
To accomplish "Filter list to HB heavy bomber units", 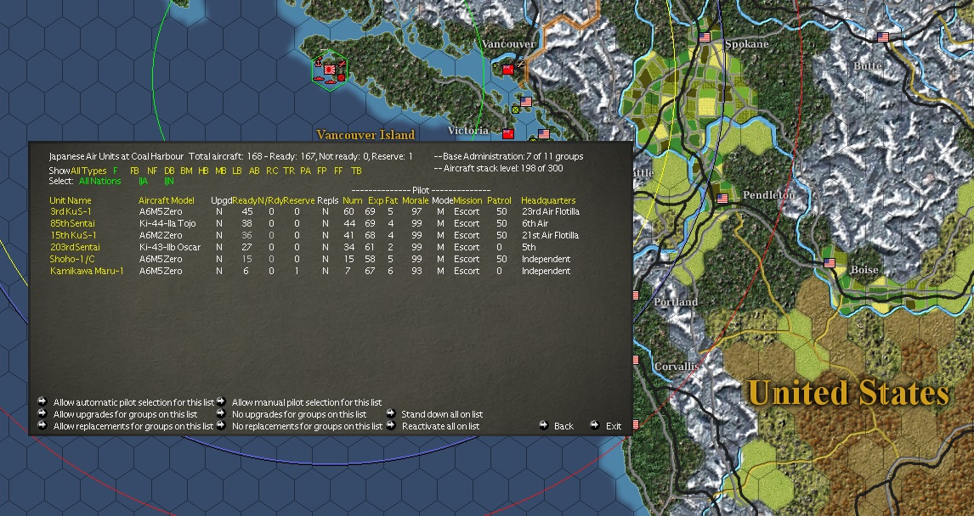I will pyautogui.click(x=203, y=171).
